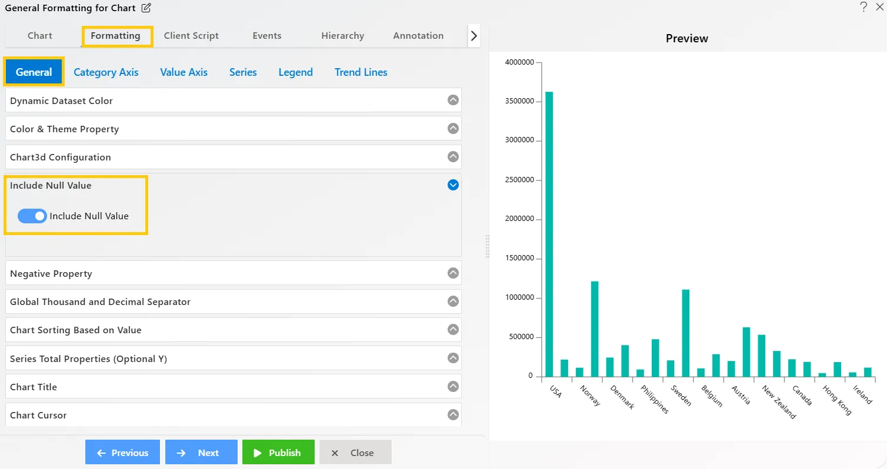Click the Color & Theme Property heading
Viewport: 887px width, 469px height.
pyautogui.click(x=64, y=129)
